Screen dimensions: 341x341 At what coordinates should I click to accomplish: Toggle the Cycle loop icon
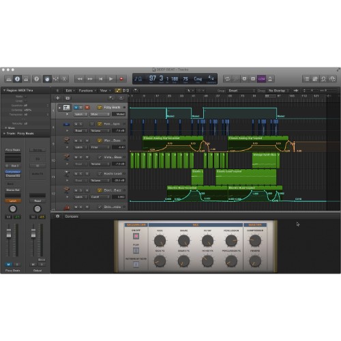227,79
